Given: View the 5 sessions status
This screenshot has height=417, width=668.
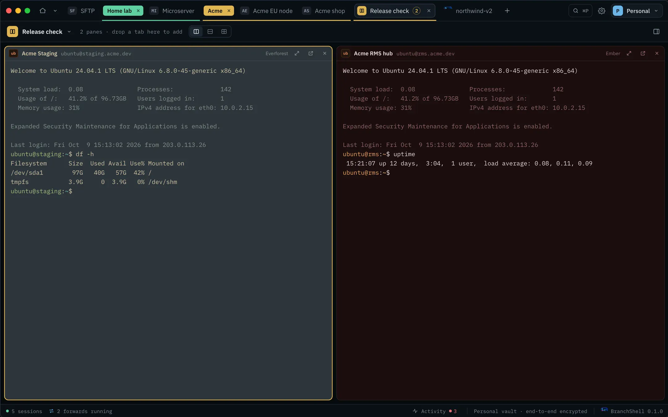Looking at the screenshot, I should 24,411.
